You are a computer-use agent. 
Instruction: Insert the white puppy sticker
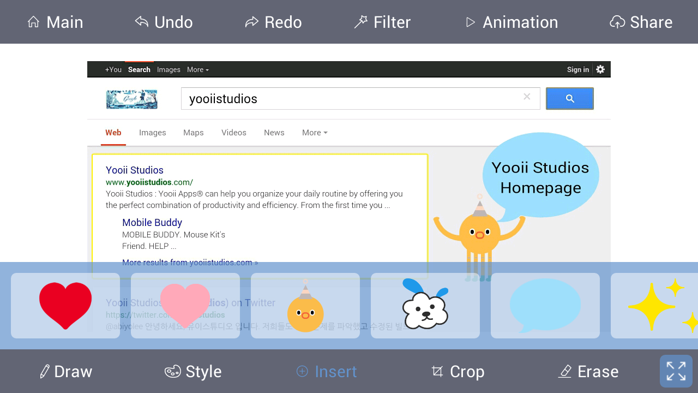point(425,306)
